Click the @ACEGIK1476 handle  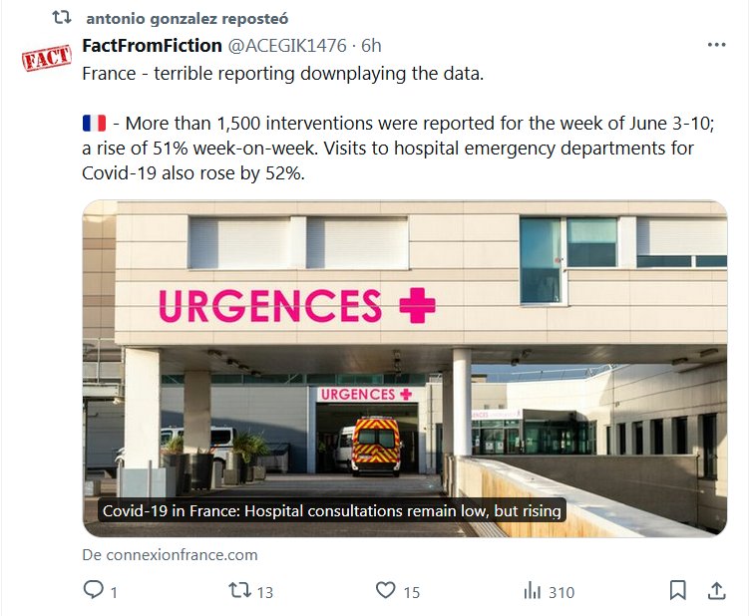[291, 46]
